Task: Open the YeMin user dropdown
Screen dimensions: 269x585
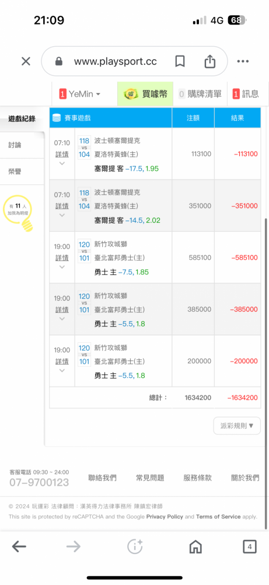Action: point(79,94)
